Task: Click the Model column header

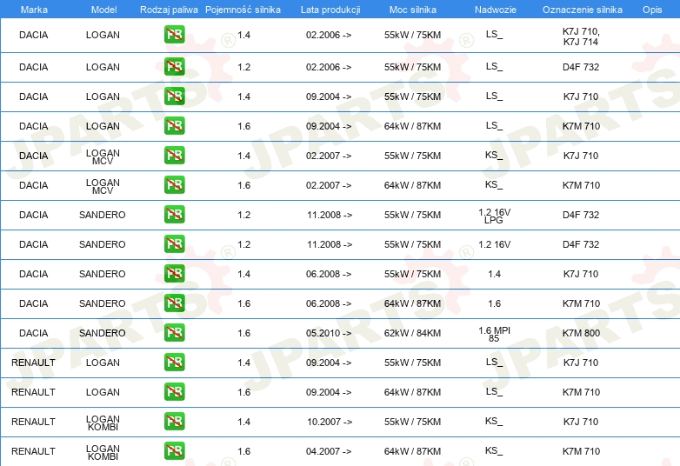Action: point(103,10)
